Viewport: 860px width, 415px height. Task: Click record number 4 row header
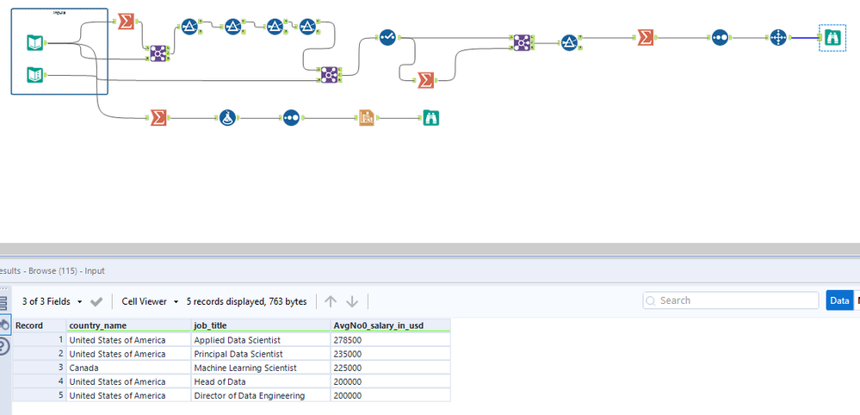tap(40, 381)
